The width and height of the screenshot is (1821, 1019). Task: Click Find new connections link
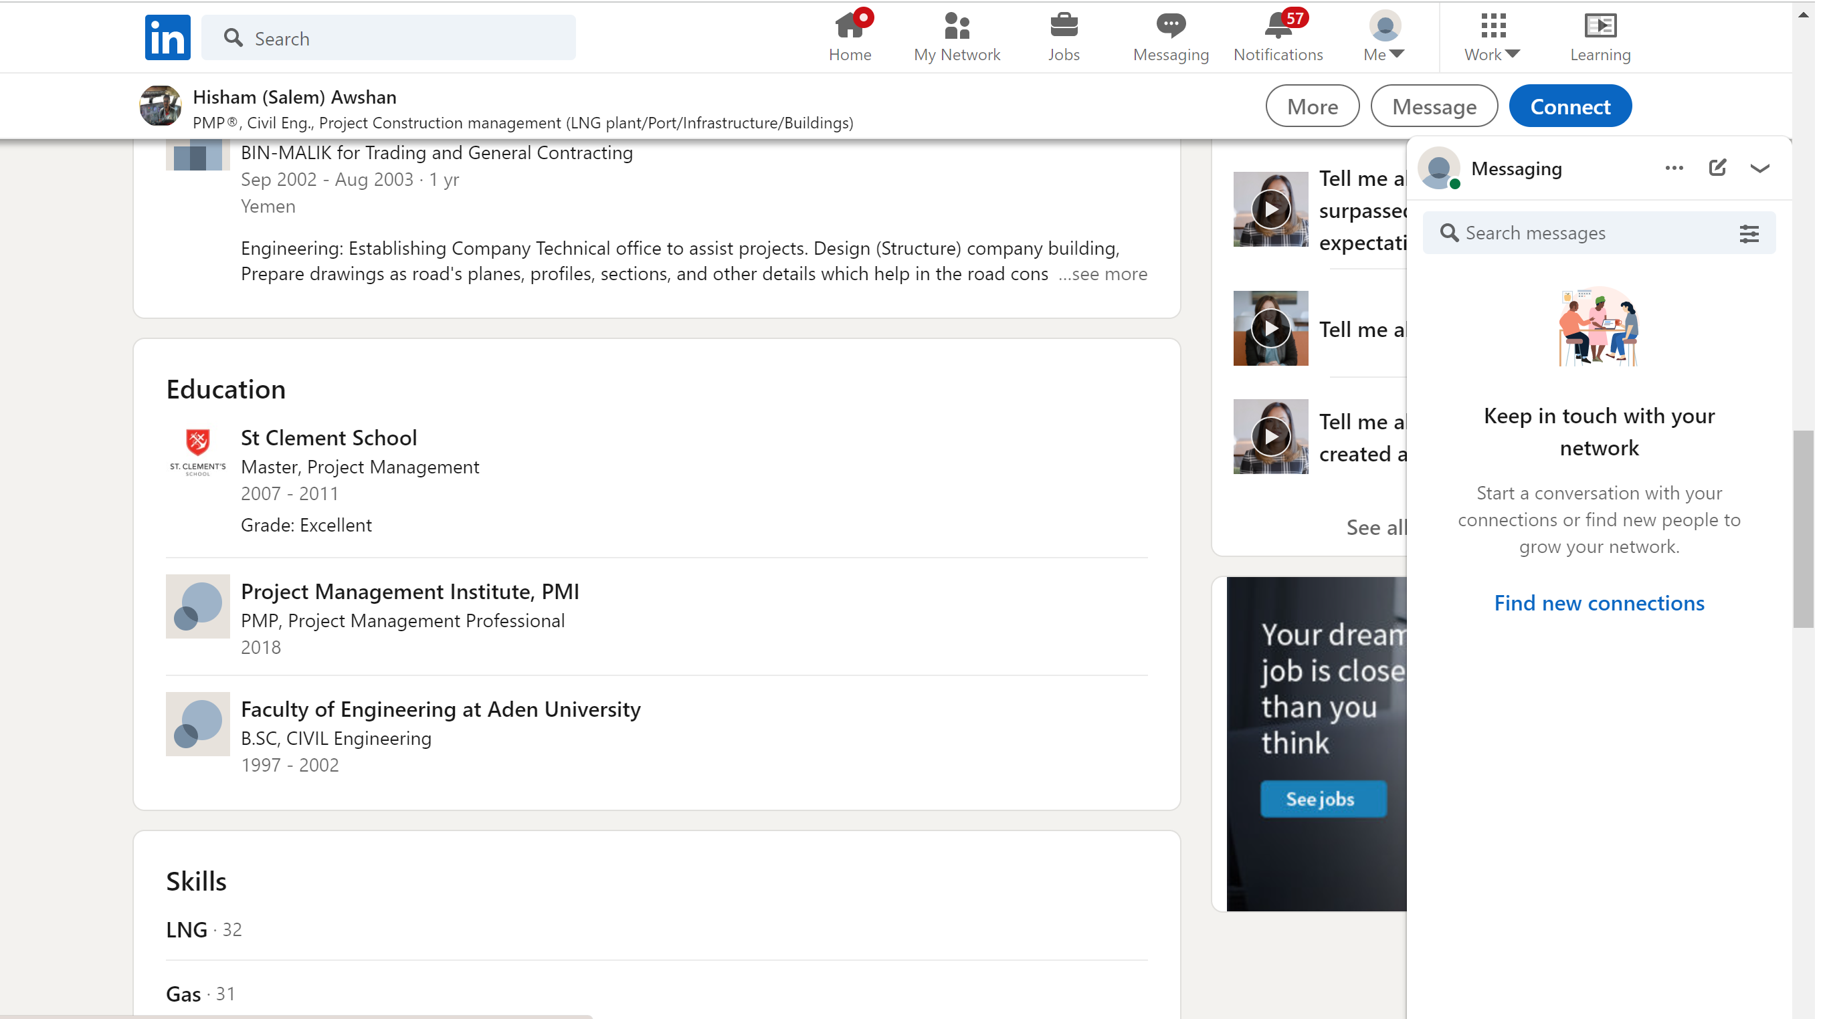coord(1599,603)
